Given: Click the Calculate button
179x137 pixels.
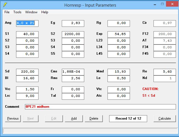Looking at the screenshot, I should pyautogui.click(x=165, y=118).
